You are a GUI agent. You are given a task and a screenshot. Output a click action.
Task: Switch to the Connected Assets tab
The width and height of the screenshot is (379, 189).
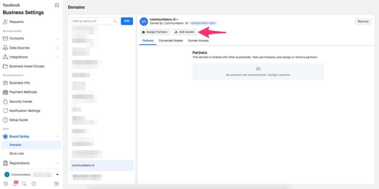point(171,41)
